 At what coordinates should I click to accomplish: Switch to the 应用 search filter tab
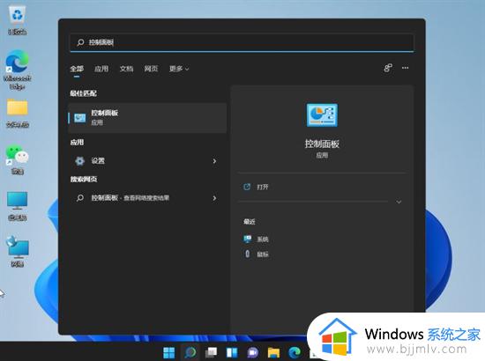(x=101, y=69)
